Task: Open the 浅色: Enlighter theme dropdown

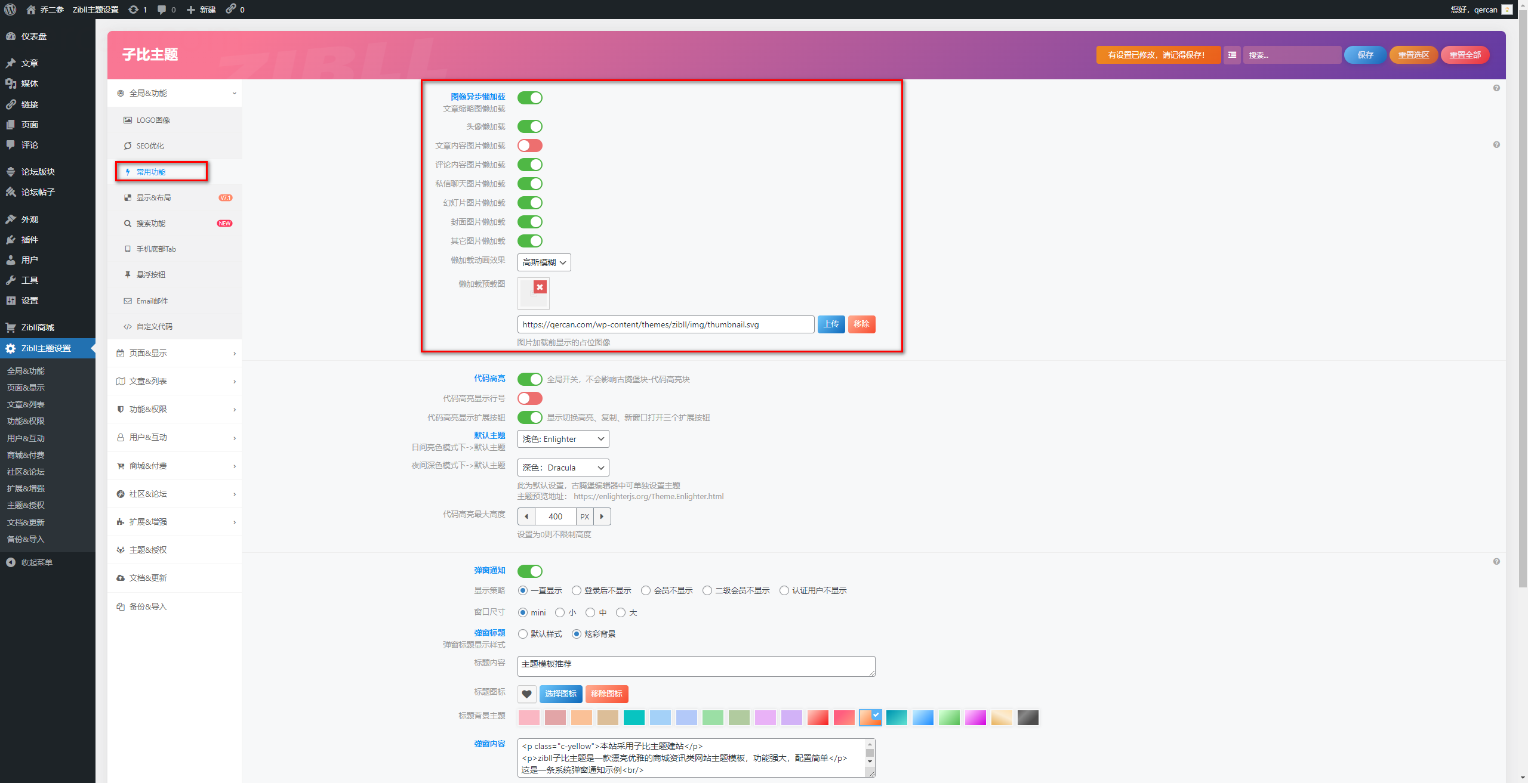Action: point(563,439)
